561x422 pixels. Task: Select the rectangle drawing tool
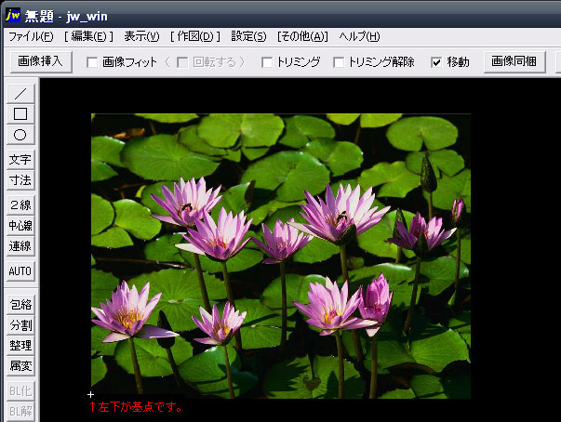20,113
